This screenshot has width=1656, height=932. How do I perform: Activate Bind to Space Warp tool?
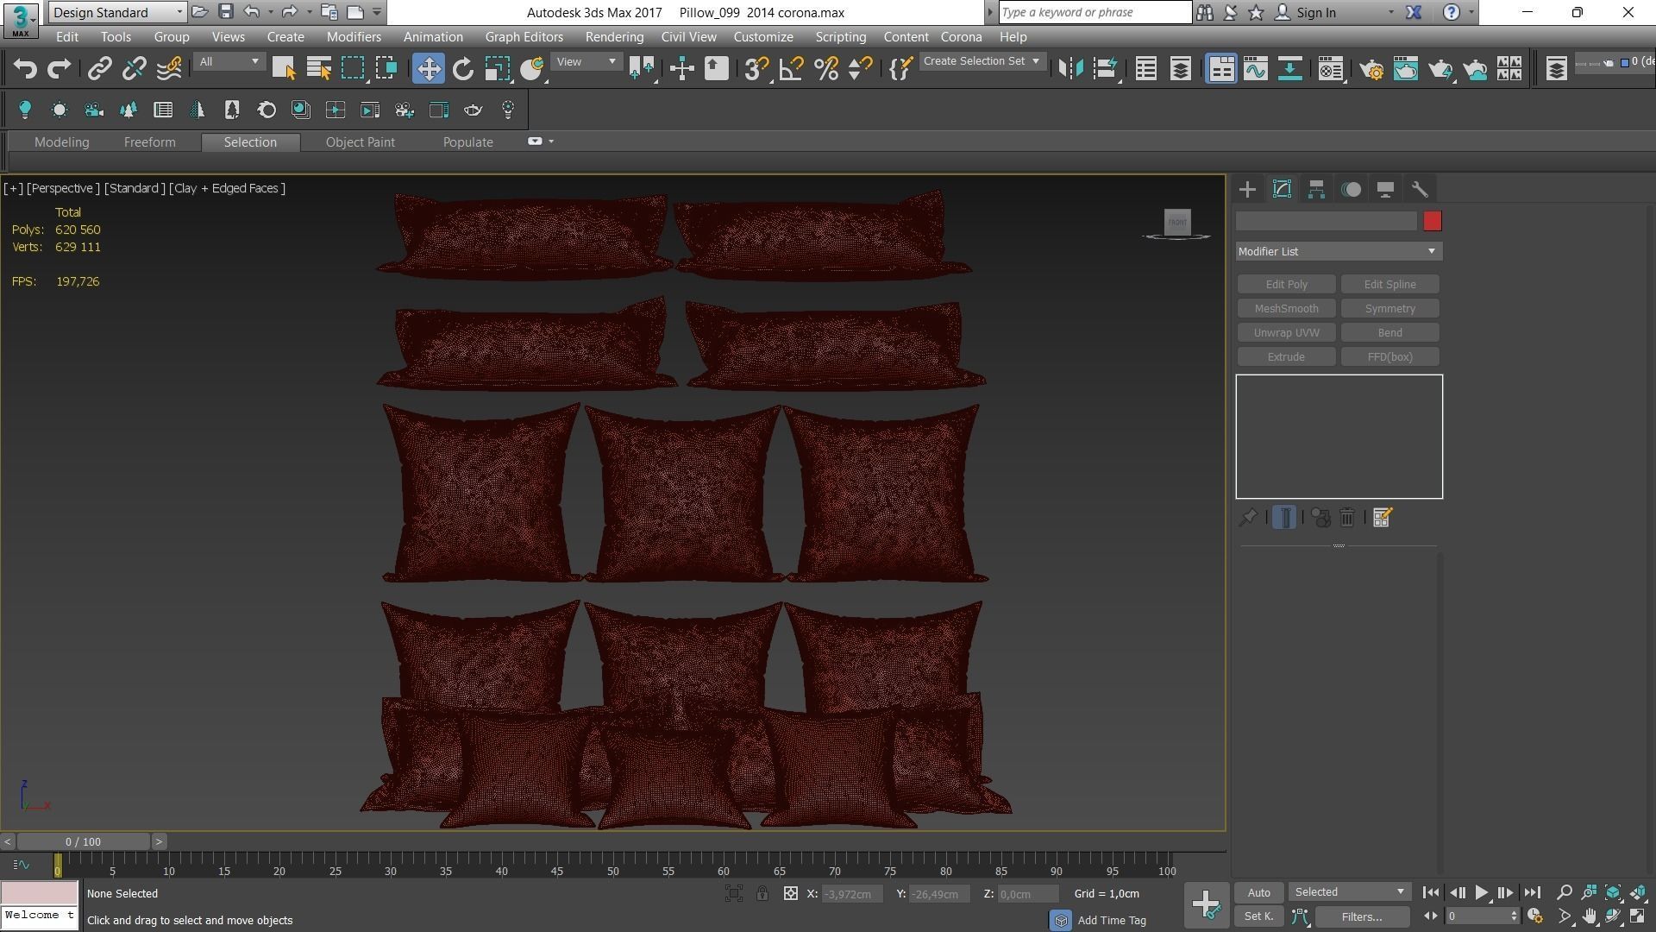point(169,69)
